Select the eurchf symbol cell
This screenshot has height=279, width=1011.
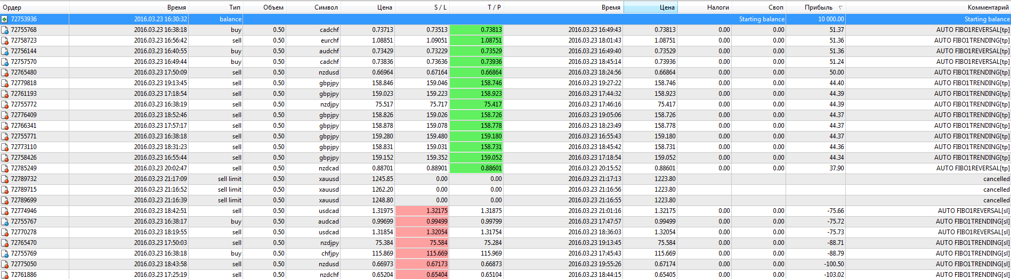point(330,40)
